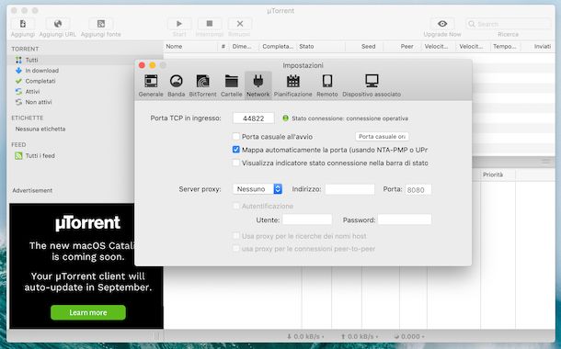
Task: Open the BitTorrent settings tab
Action: pos(202,85)
